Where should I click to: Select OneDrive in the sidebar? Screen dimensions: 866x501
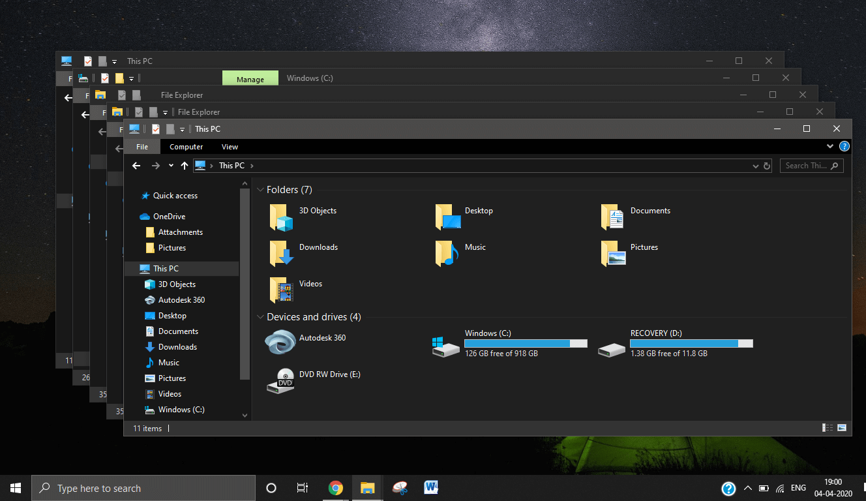(169, 217)
